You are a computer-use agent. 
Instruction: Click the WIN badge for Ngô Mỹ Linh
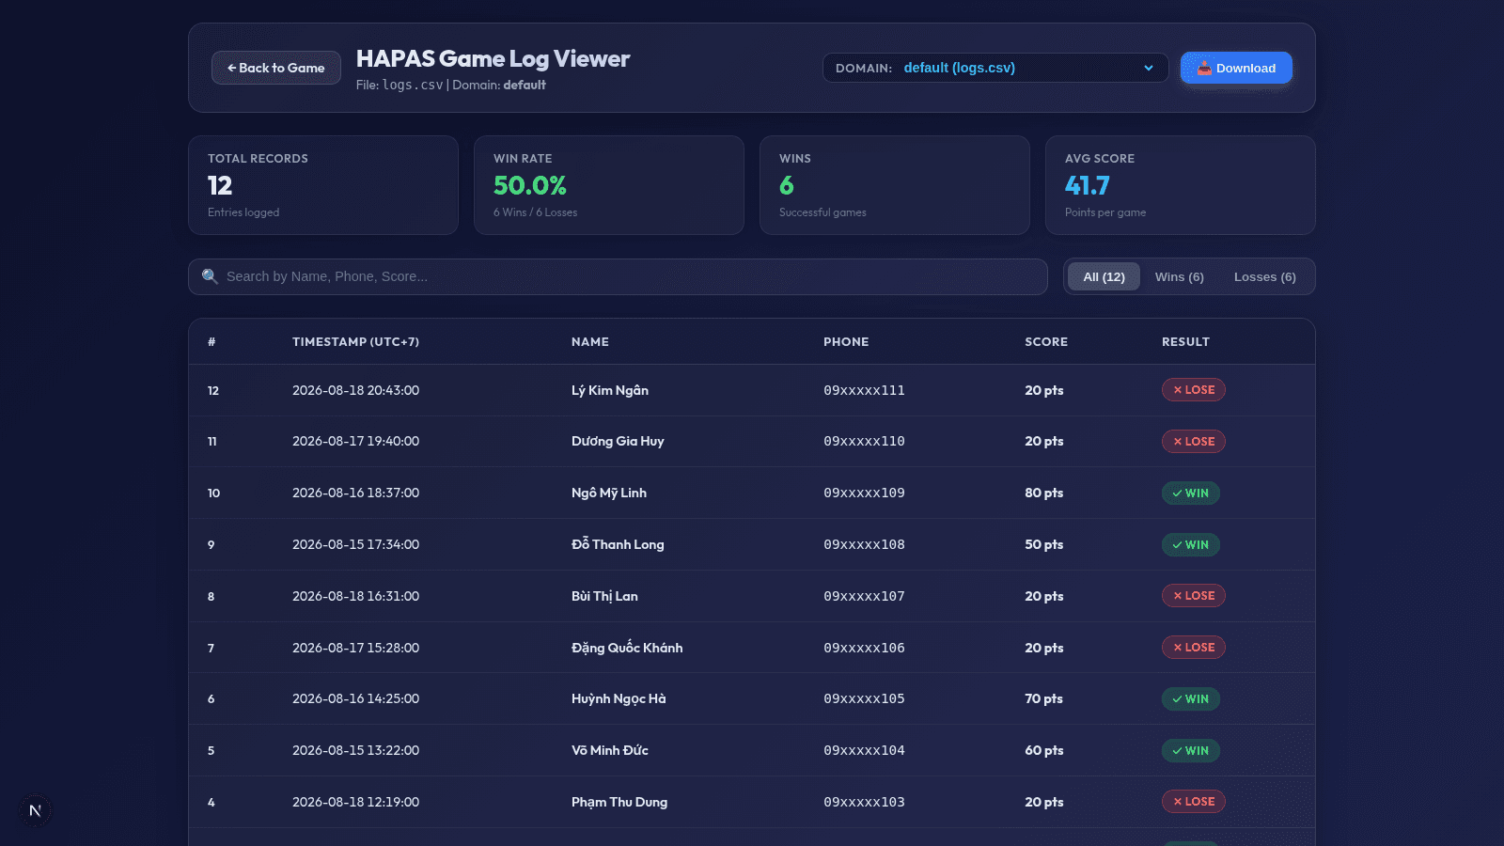1190,493
